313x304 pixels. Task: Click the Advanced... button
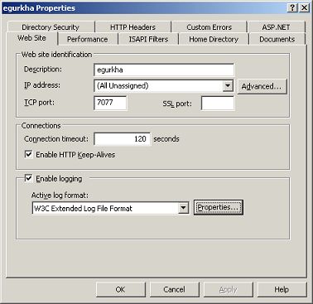262,86
